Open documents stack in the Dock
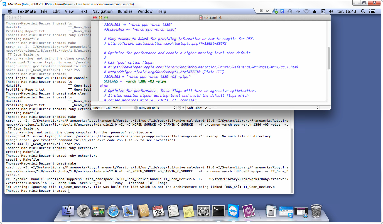Viewport: 383px width, 224px height. pos(271,211)
